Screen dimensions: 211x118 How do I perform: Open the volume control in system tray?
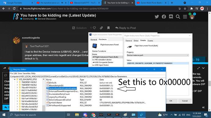[x=183, y=115]
